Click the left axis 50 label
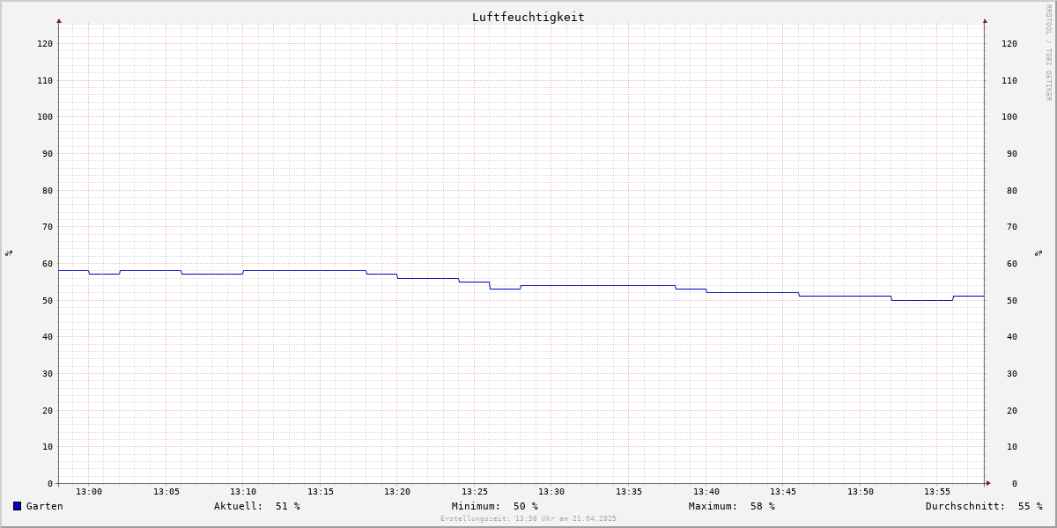 48,300
